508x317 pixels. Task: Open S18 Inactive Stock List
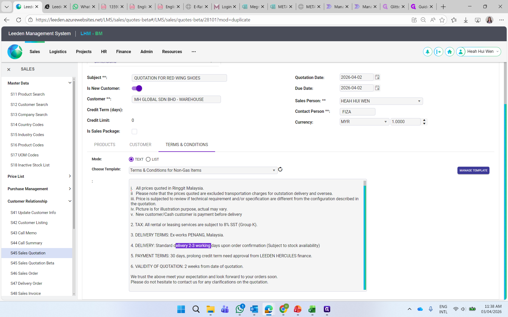tap(30, 165)
